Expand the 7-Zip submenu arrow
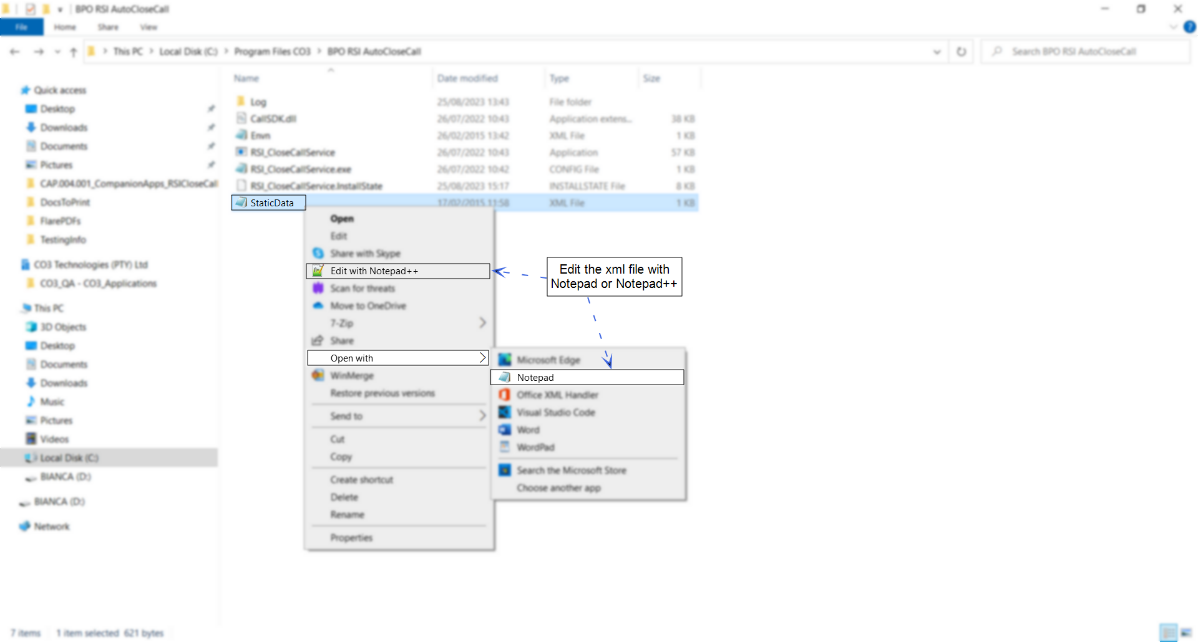1198x642 pixels. click(x=482, y=323)
